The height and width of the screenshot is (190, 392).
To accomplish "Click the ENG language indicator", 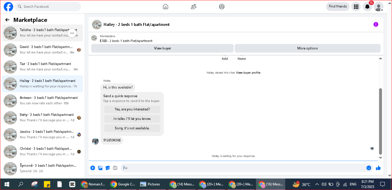I will click(x=353, y=184).
